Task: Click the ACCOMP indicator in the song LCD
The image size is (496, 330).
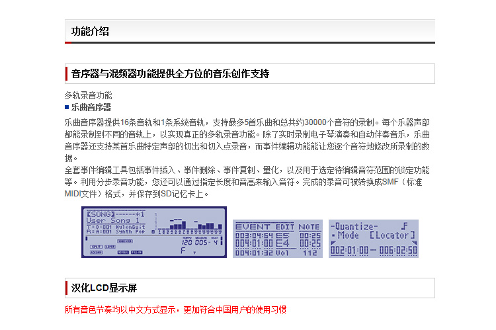Action: (x=96, y=252)
